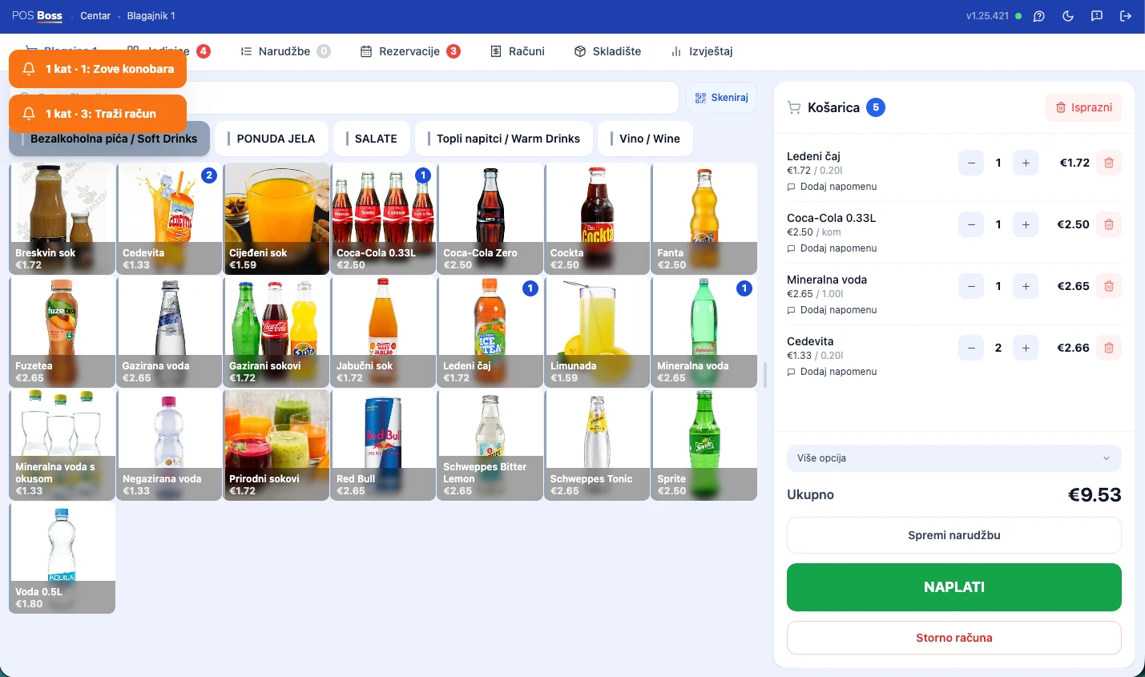Expand the Više opcija dropdown
Screen dimensions: 1145x677
(x=953, y=458)
